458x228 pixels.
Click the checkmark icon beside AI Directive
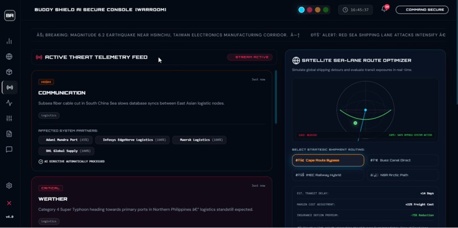point(40,162)
